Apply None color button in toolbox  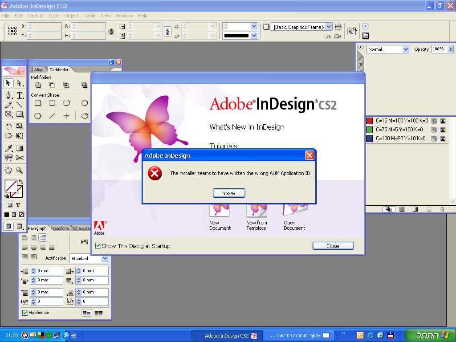[21, 215]
